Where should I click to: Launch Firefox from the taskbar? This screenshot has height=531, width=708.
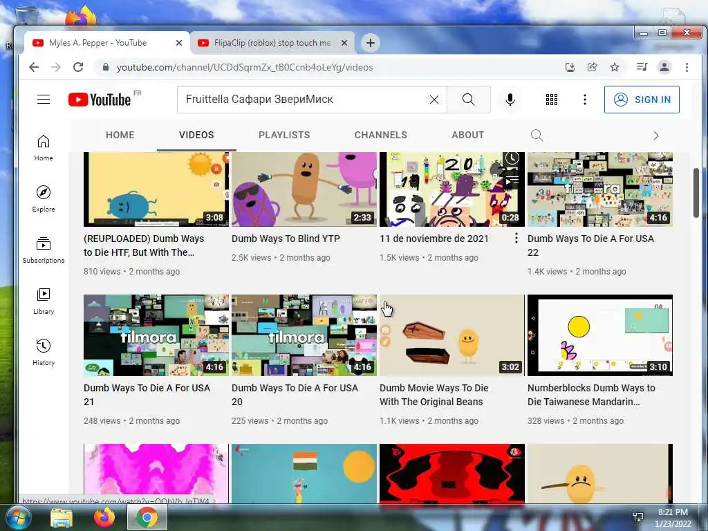(x=104, y=517)
